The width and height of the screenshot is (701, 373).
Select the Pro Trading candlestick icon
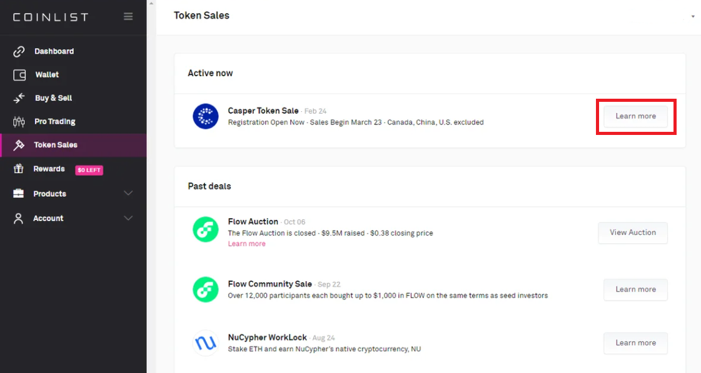click(19, 122)
